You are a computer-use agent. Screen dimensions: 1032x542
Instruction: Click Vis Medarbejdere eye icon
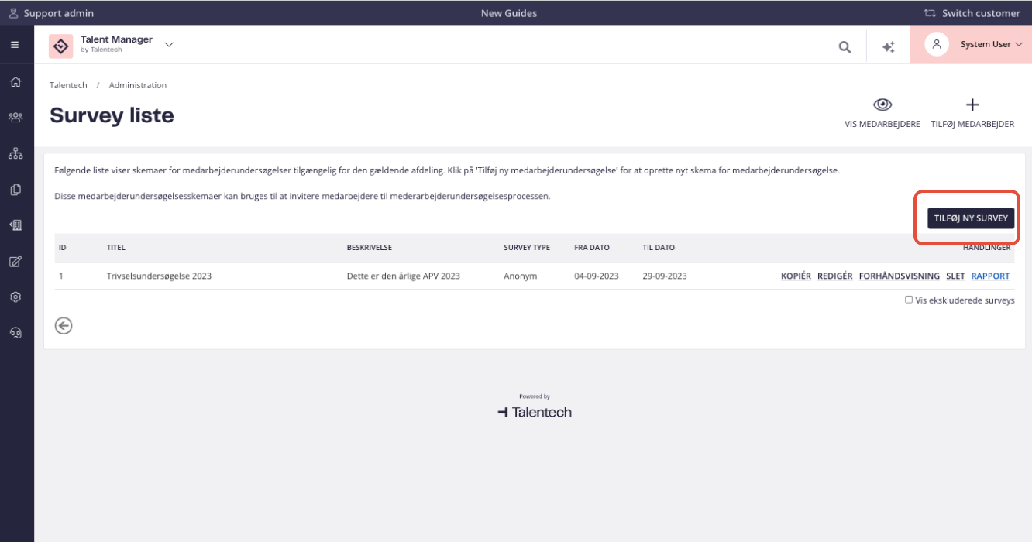tap(882, 105)
